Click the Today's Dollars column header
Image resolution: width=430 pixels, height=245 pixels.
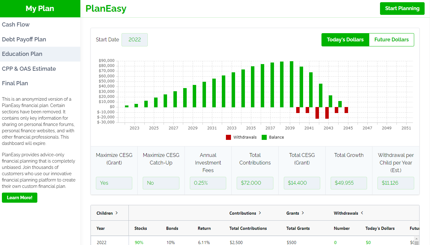pyautogui.click(x=380, y=228)
